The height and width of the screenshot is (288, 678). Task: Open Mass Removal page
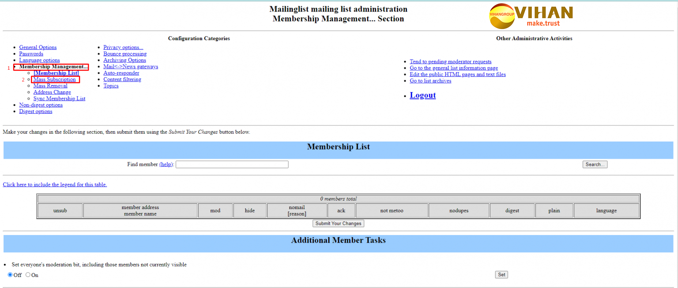(x=50, y=86)
